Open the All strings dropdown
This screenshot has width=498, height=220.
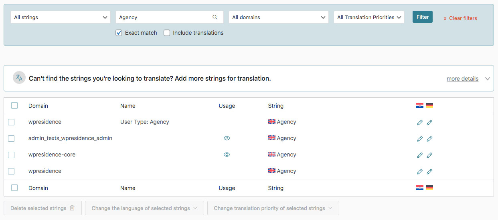pyautogui.click(x=61, y=17)
